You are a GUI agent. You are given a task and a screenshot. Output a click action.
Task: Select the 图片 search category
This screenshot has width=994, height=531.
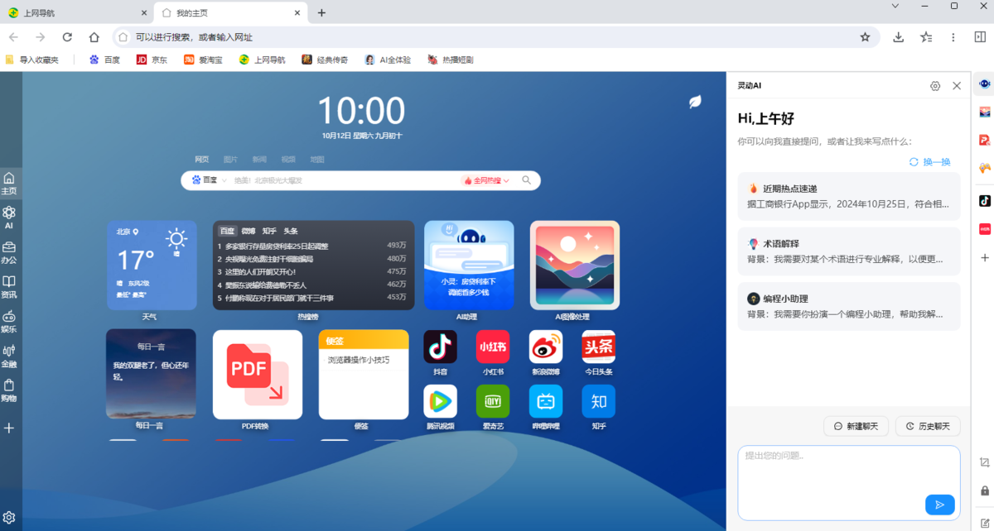(230, 159)
